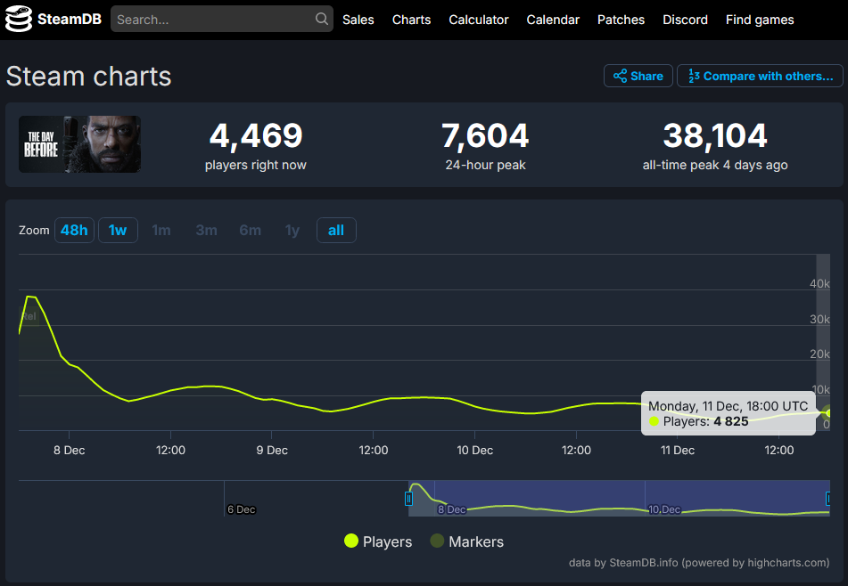Image resolution: width=848 pixels, height=586 pixels.
Task: Click the SteamDB logo icon
Action: (x=18, y=19)
